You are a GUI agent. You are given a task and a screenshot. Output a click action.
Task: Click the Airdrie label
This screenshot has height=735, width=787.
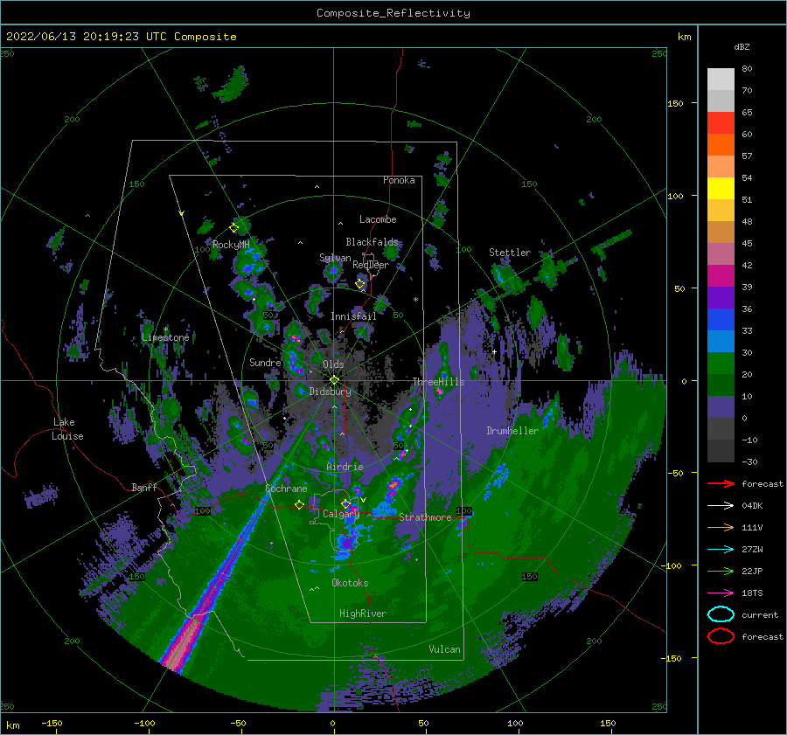click(345, 467)
